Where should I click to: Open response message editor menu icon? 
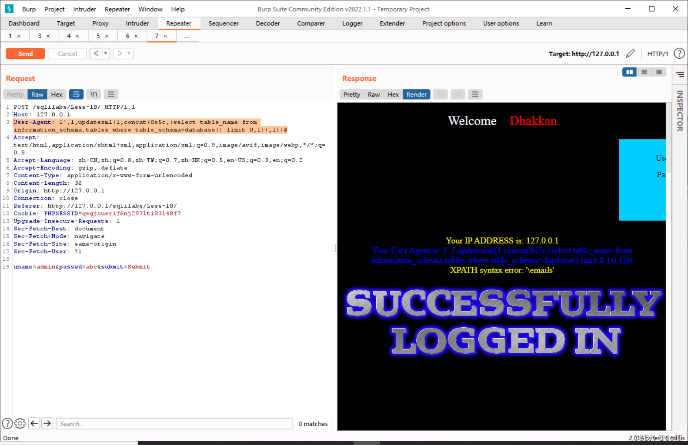[475, 94]
